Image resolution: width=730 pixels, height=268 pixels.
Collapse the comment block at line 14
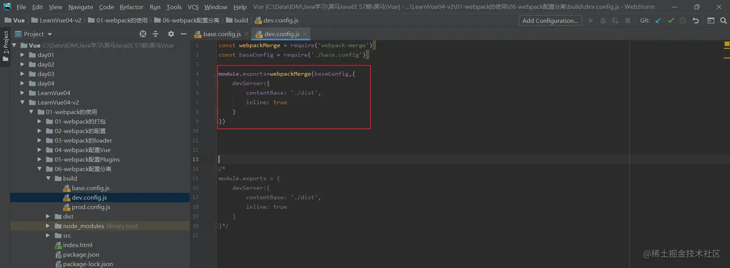(217, 169)
